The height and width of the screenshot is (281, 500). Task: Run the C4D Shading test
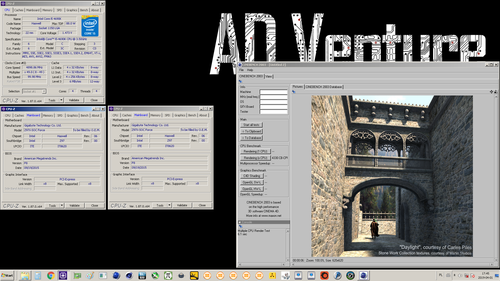pyautogui.click(x=252, y=176)
